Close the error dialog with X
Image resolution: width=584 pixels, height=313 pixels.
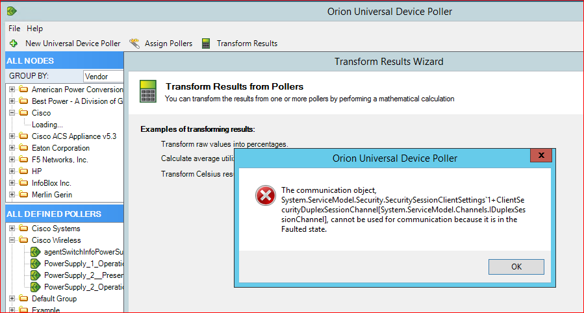[x=541, y=155]
